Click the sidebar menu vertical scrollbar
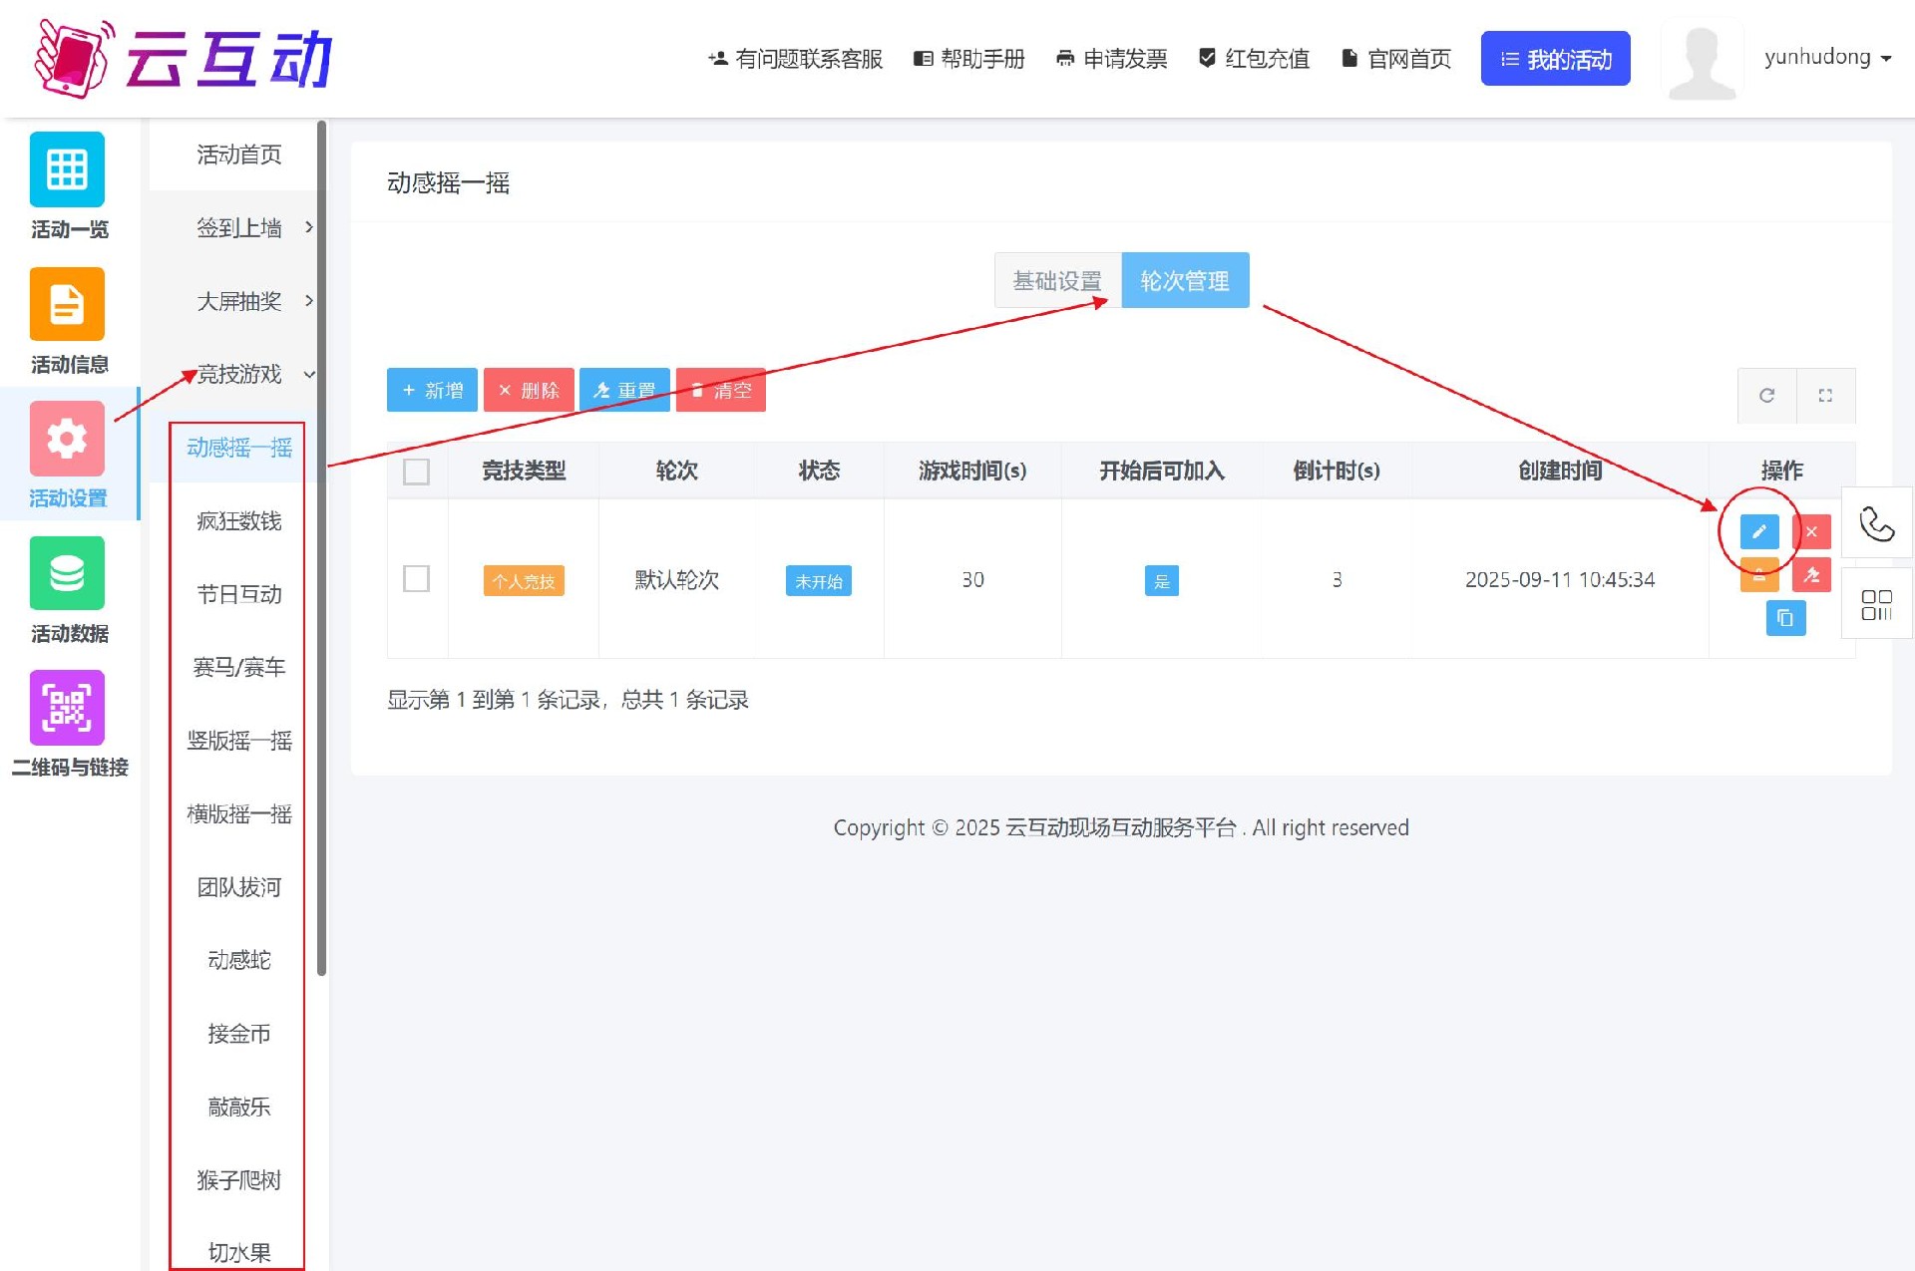 click(x=321, y=548)
